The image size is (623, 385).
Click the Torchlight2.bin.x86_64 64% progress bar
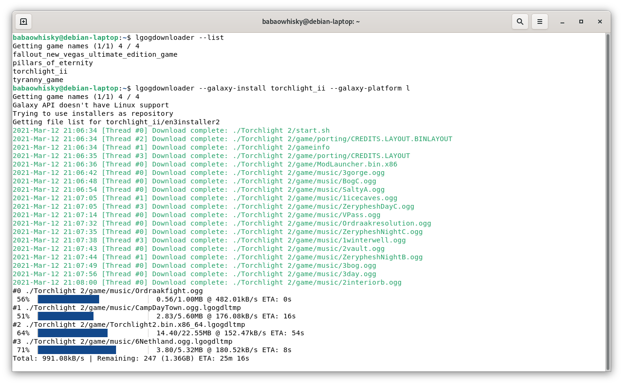pos(93,333)
